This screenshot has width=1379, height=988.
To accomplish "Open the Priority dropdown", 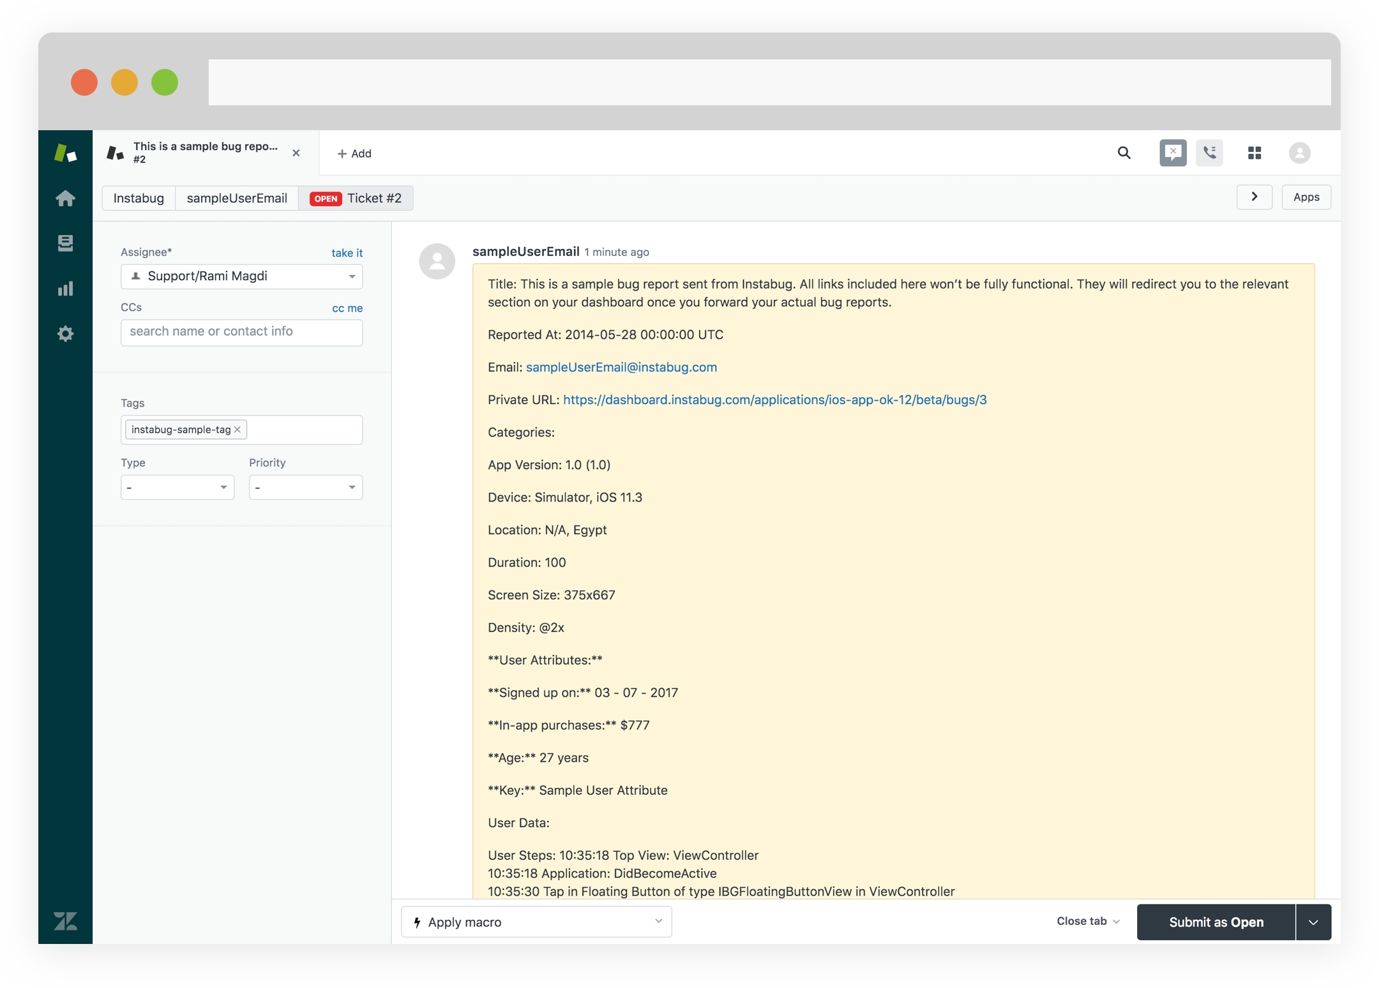I will pos(305,488).
